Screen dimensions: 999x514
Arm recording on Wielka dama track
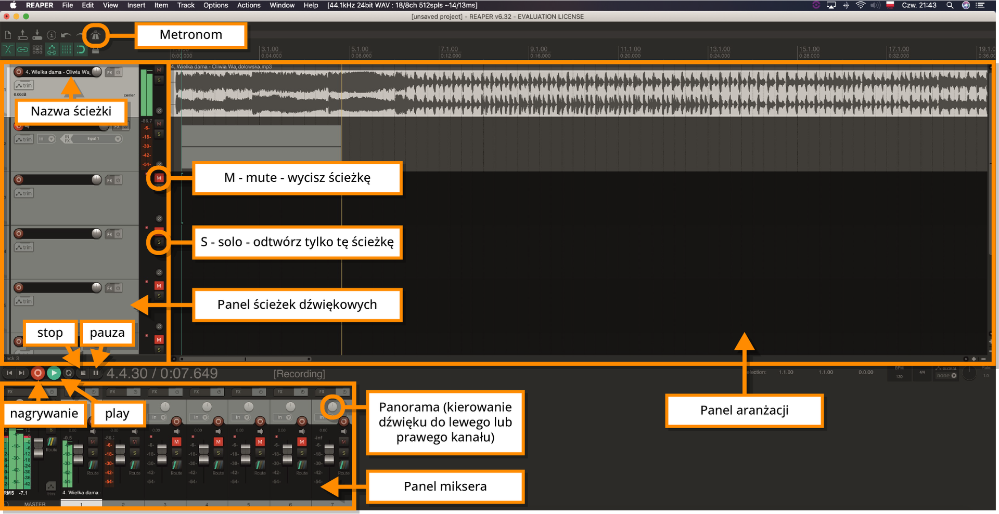pyautogui.click(x=19, y=72)
